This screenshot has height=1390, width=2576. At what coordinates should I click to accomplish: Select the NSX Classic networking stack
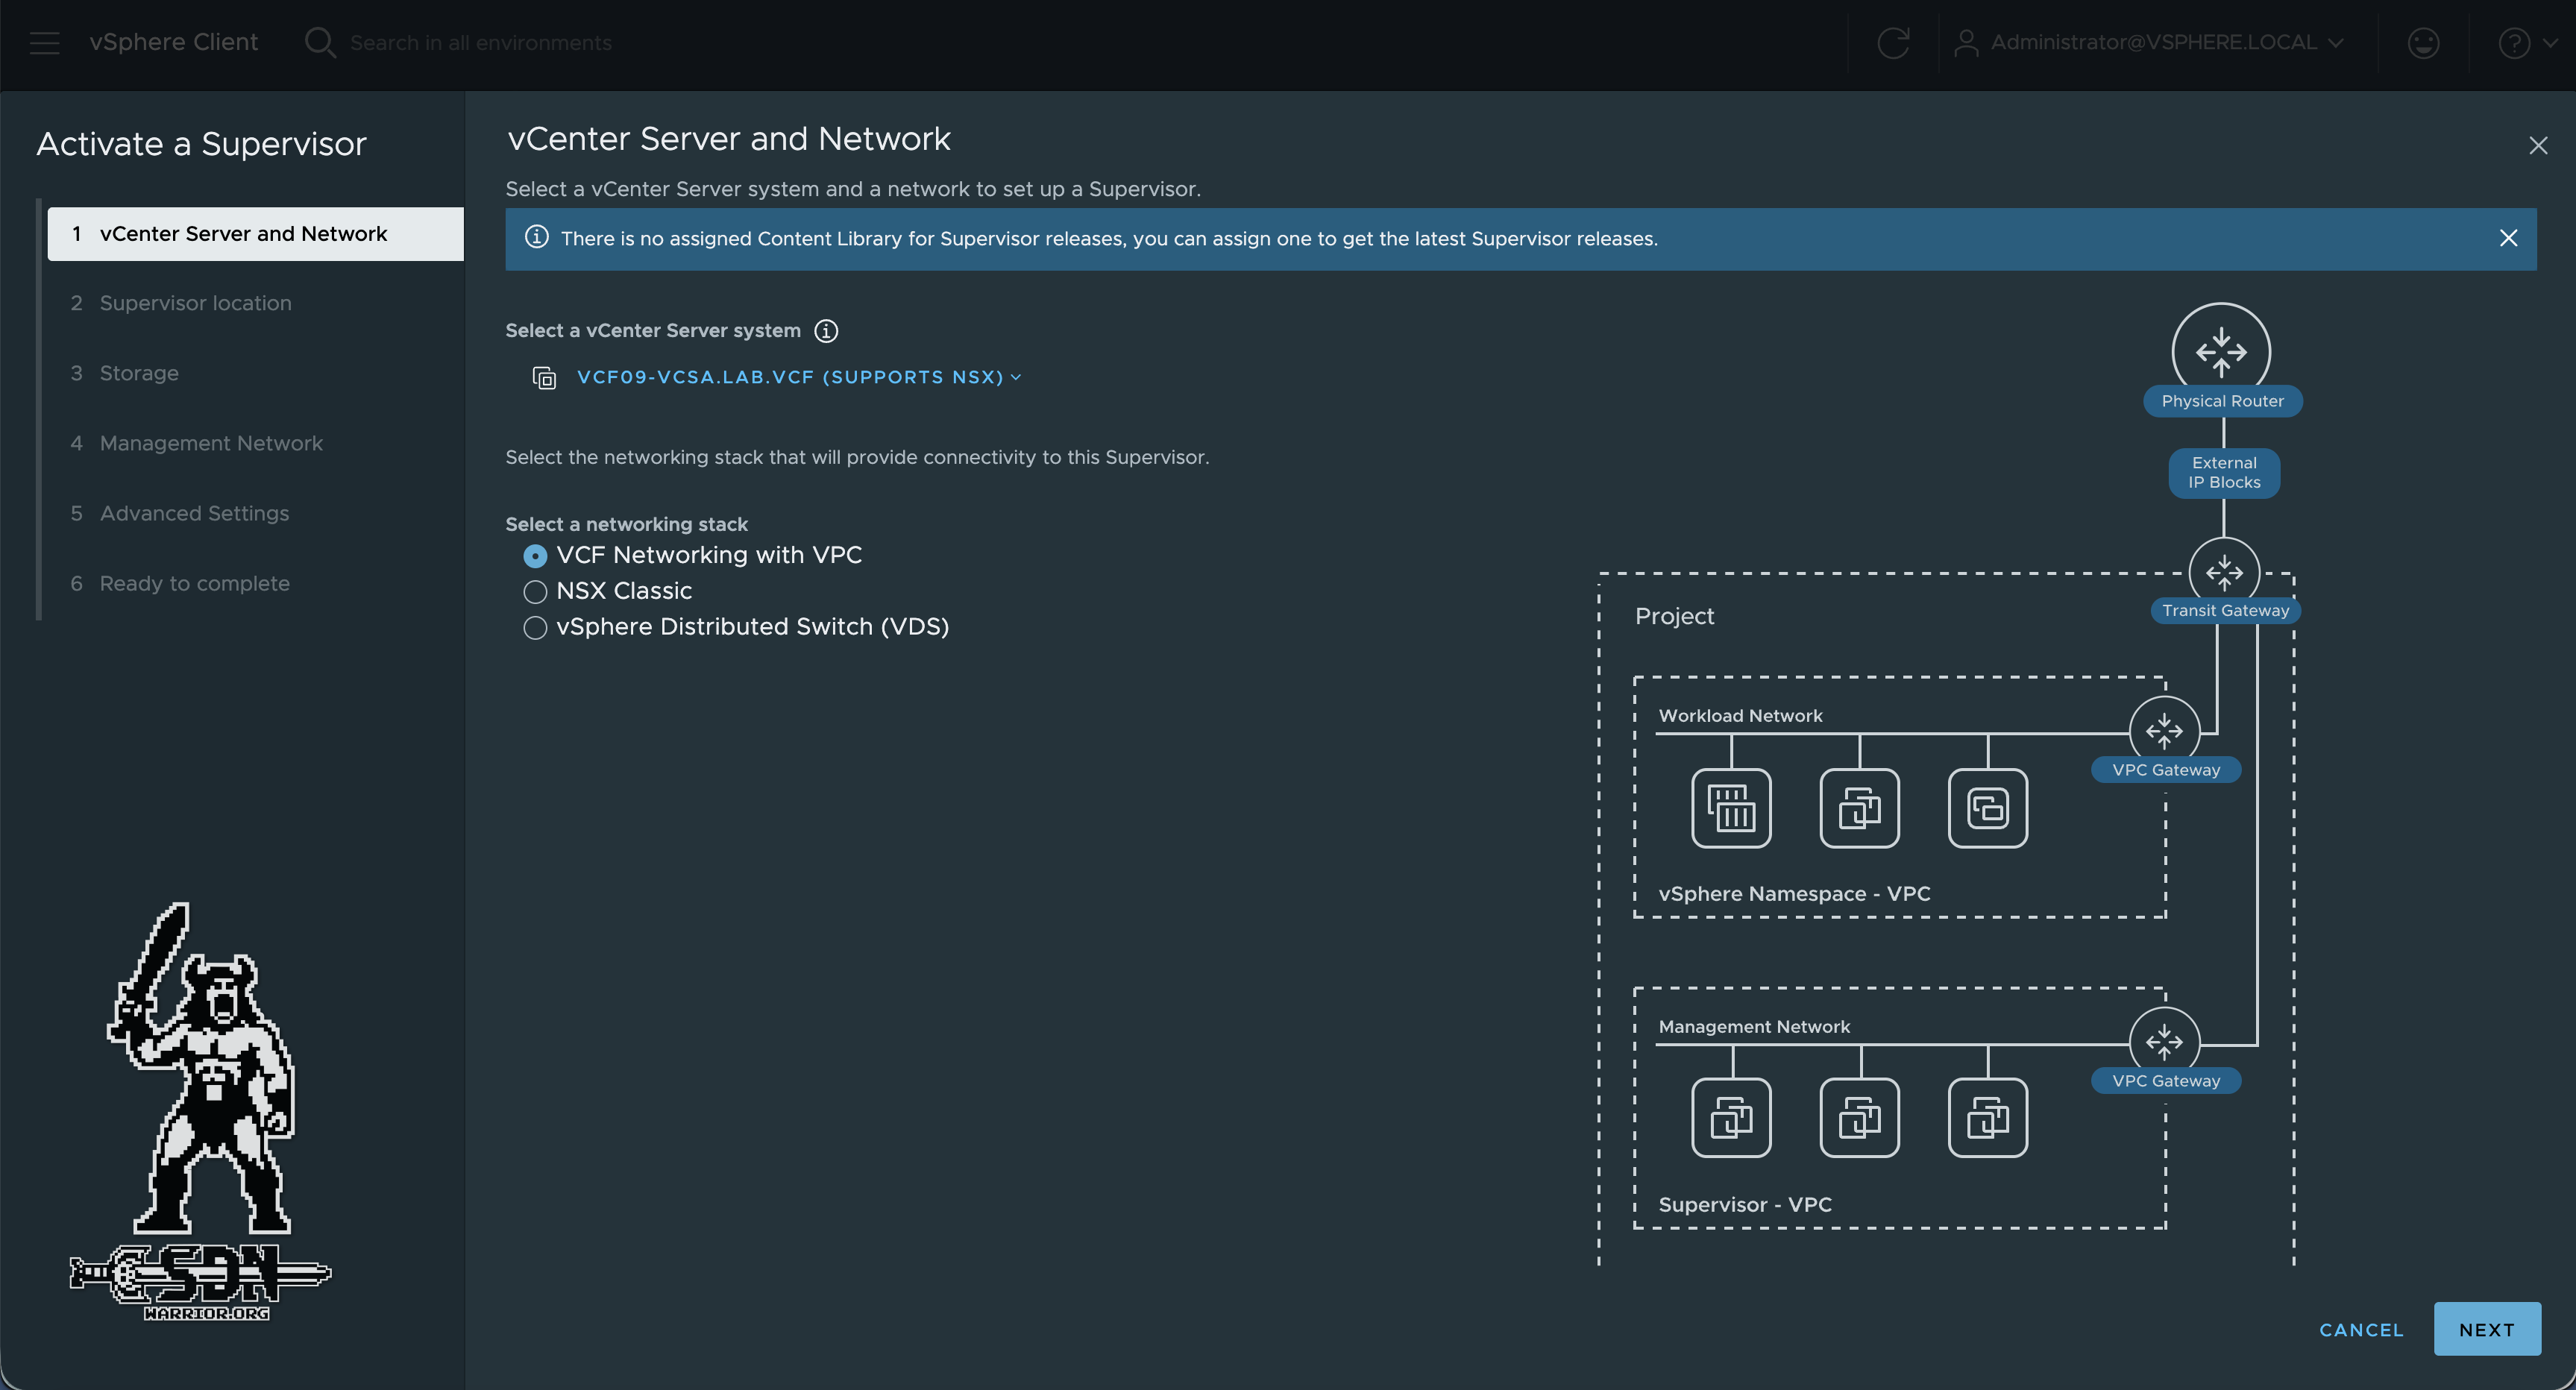tap(535, 591)
